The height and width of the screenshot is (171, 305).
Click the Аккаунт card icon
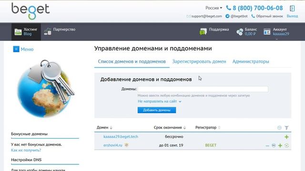(267, 32)
